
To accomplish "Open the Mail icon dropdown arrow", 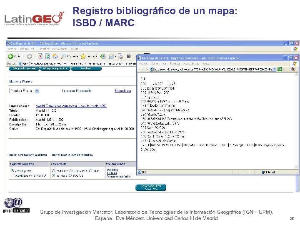I will point(115,56).
